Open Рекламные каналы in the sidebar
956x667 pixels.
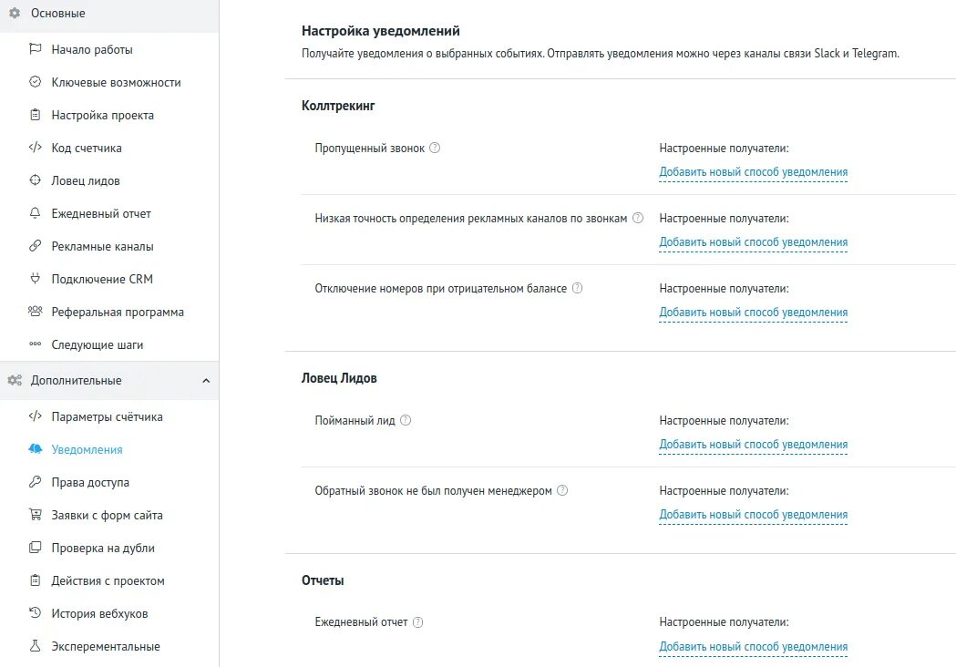coord(102,246)
